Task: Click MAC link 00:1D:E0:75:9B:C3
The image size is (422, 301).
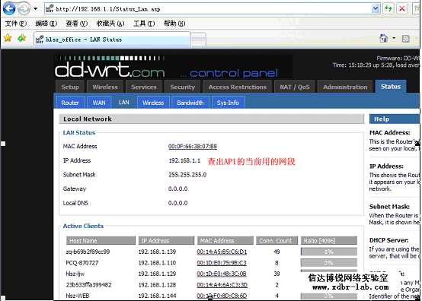Action: (x=222, y=263)
